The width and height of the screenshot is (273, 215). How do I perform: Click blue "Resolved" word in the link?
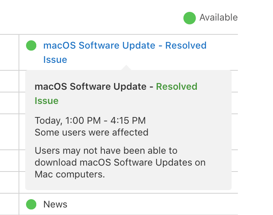[186, 46]
